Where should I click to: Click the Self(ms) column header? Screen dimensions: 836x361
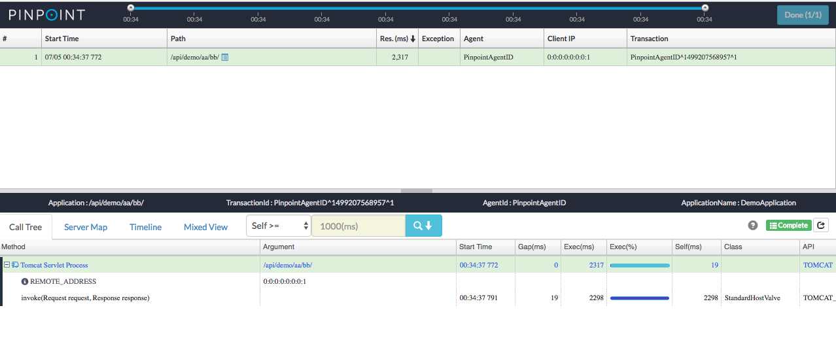(696, 247)
